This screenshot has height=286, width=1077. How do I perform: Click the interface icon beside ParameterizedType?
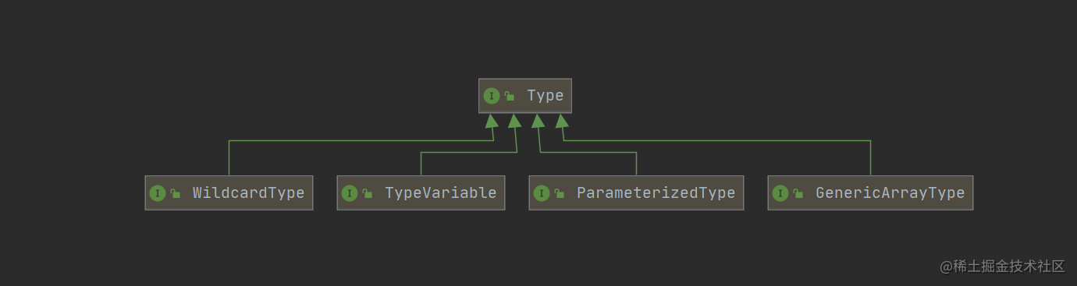(x=542, y=193)
